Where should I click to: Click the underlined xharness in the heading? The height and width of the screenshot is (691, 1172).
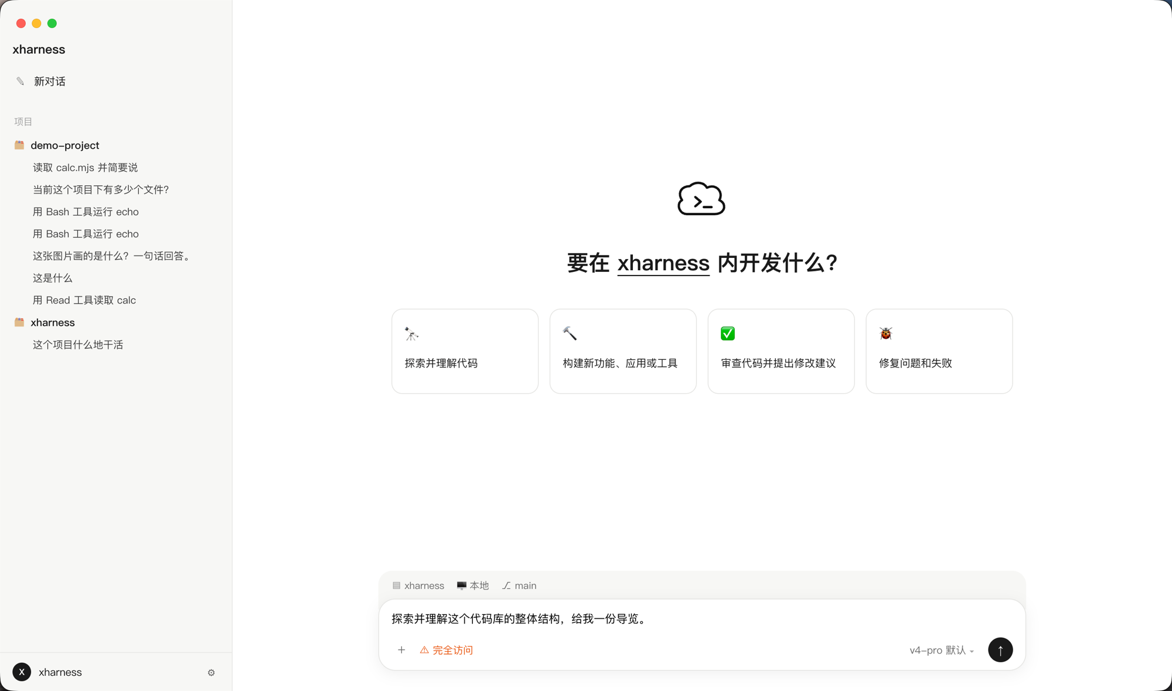coord(663,263)
